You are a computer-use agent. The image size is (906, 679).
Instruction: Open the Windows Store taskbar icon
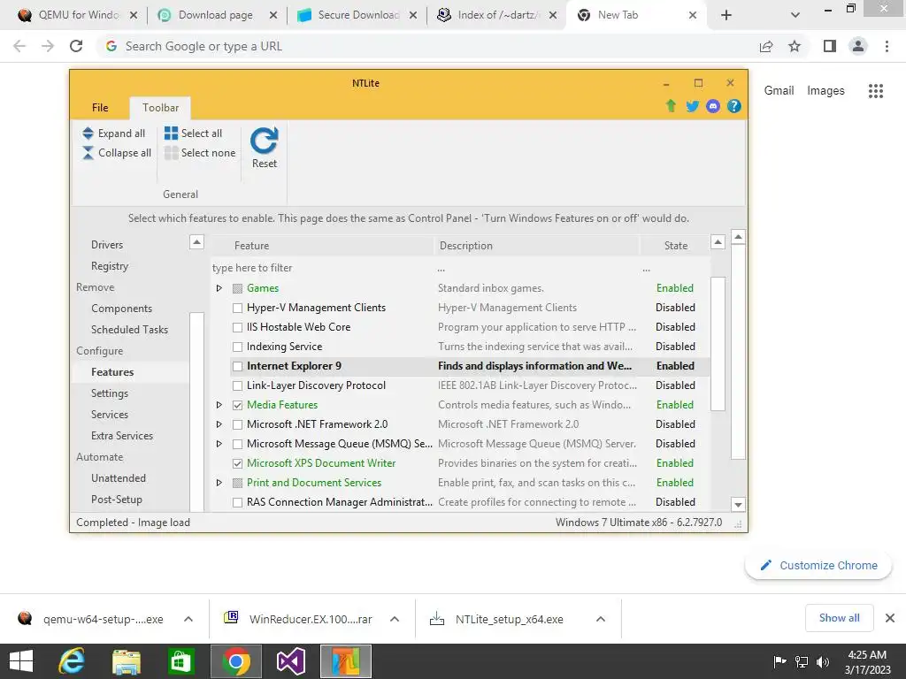tap(180, 661)
